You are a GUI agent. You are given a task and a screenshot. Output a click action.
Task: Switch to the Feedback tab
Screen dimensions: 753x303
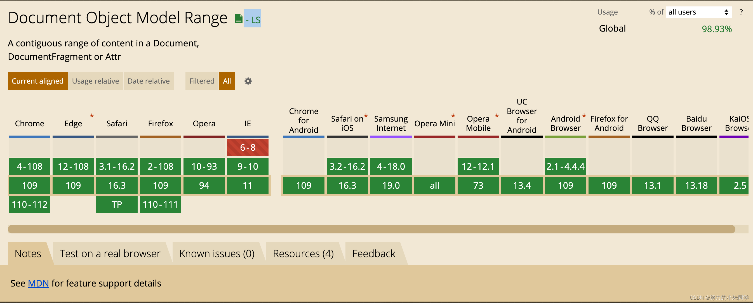pos(374,254)
